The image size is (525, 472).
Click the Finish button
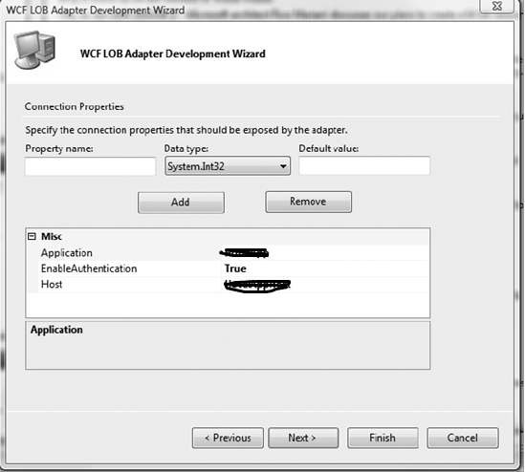[x=383, y=438]
